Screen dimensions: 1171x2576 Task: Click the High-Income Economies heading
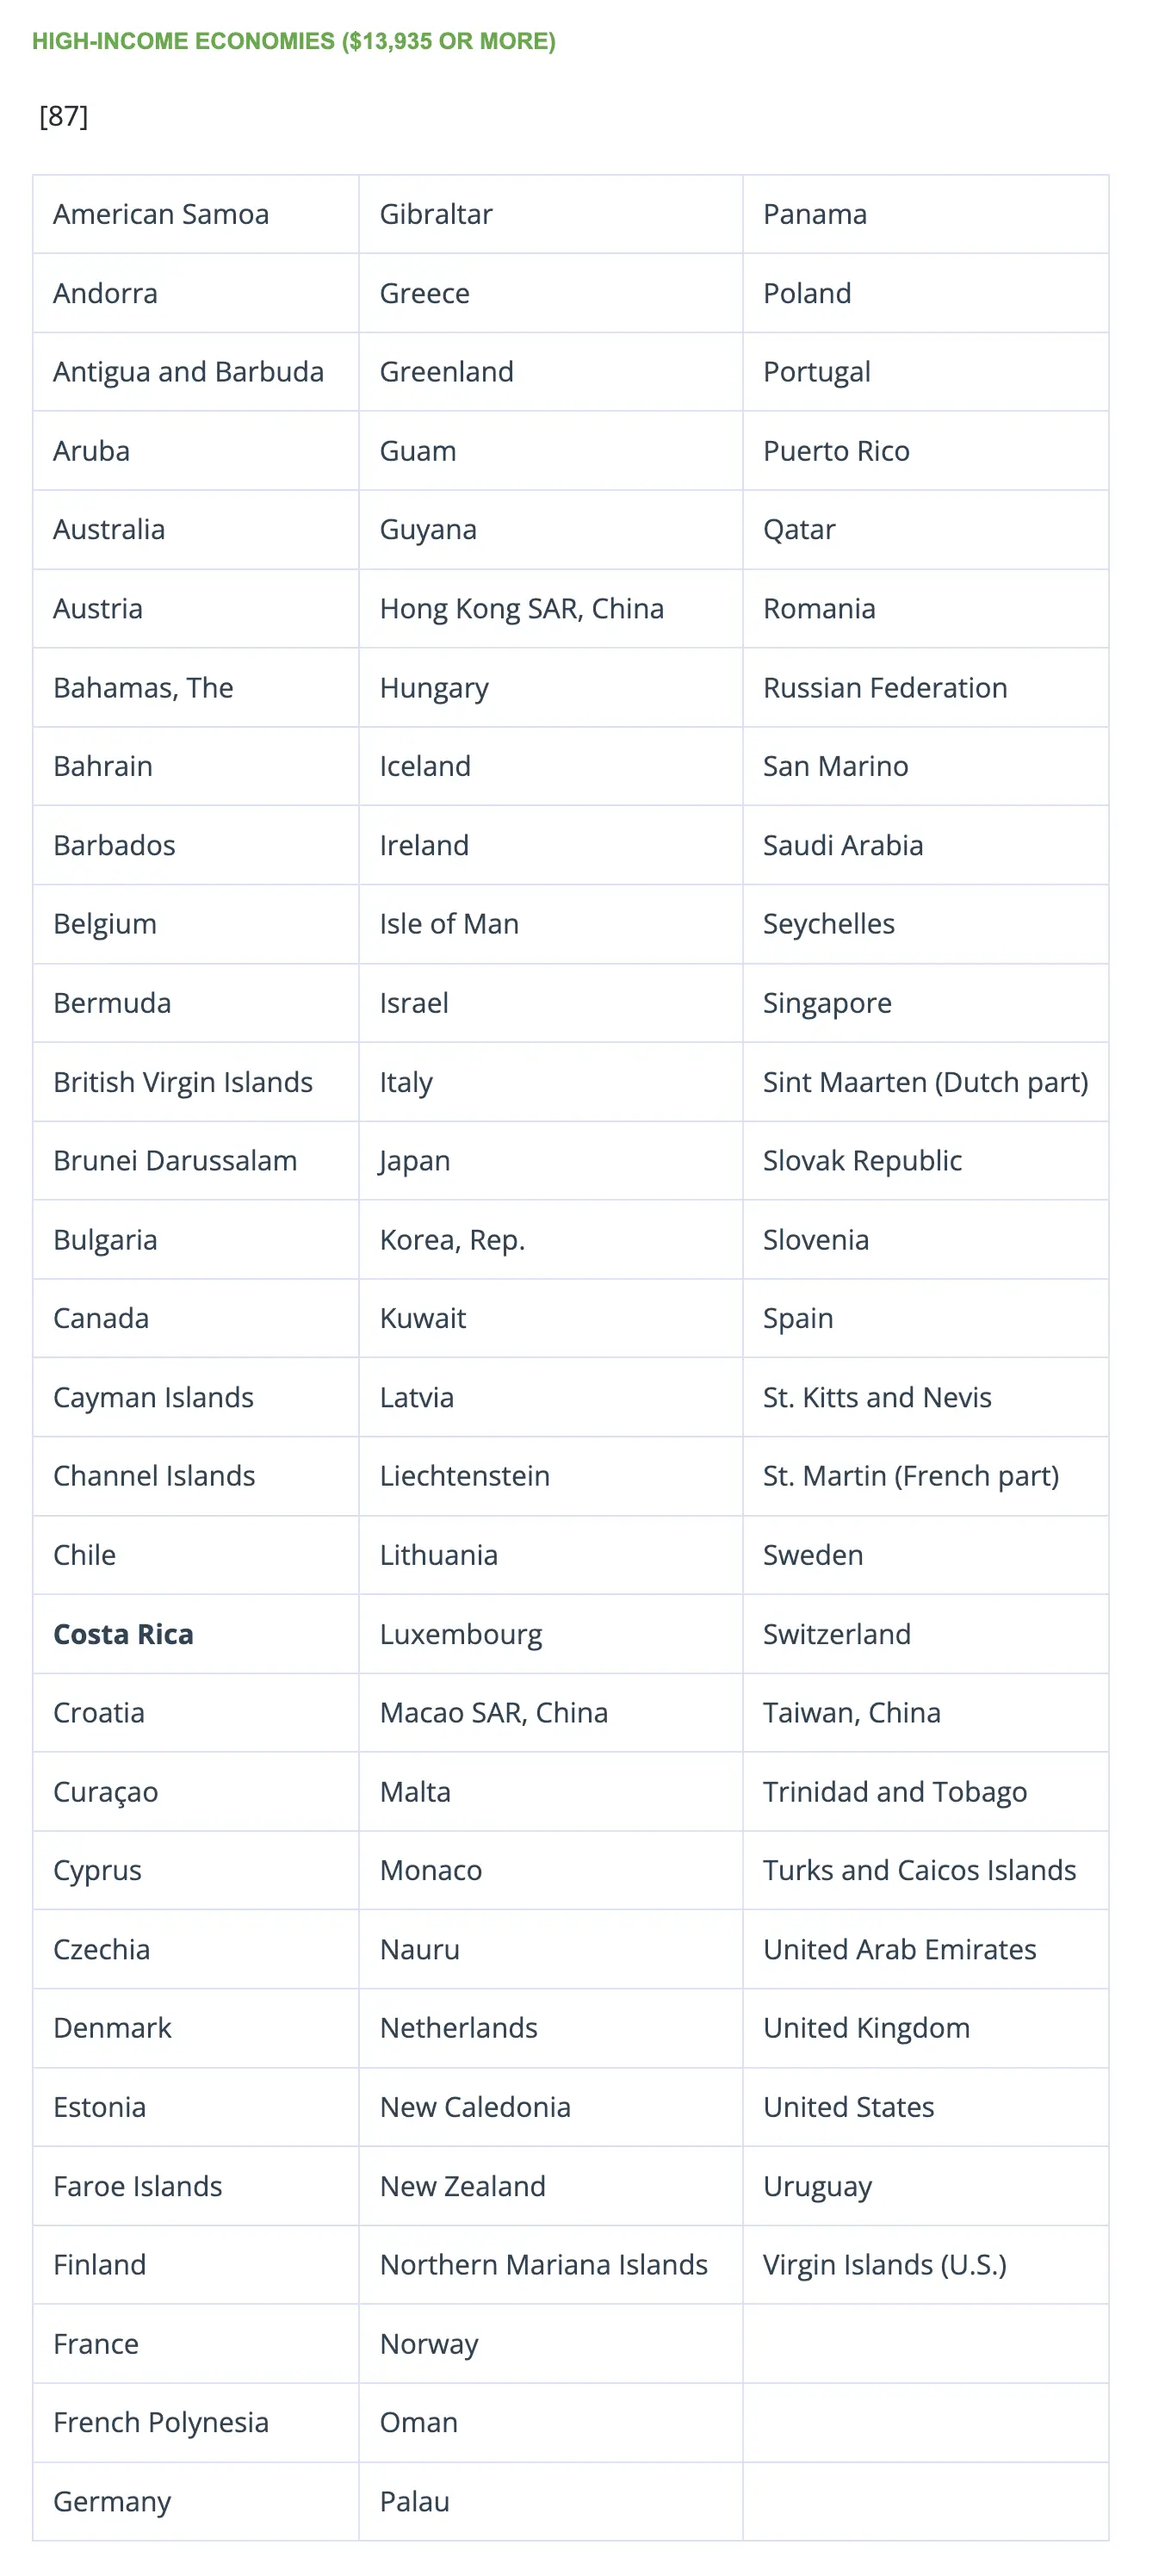[x=294, y=41]
